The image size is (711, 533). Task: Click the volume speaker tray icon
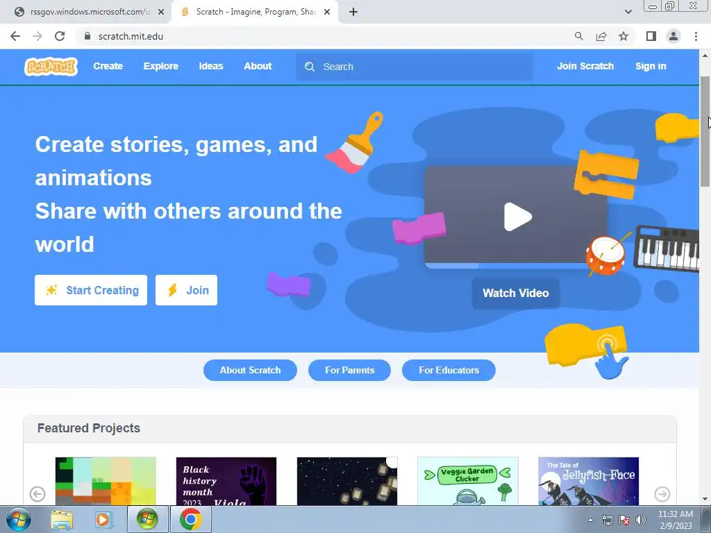640,520
